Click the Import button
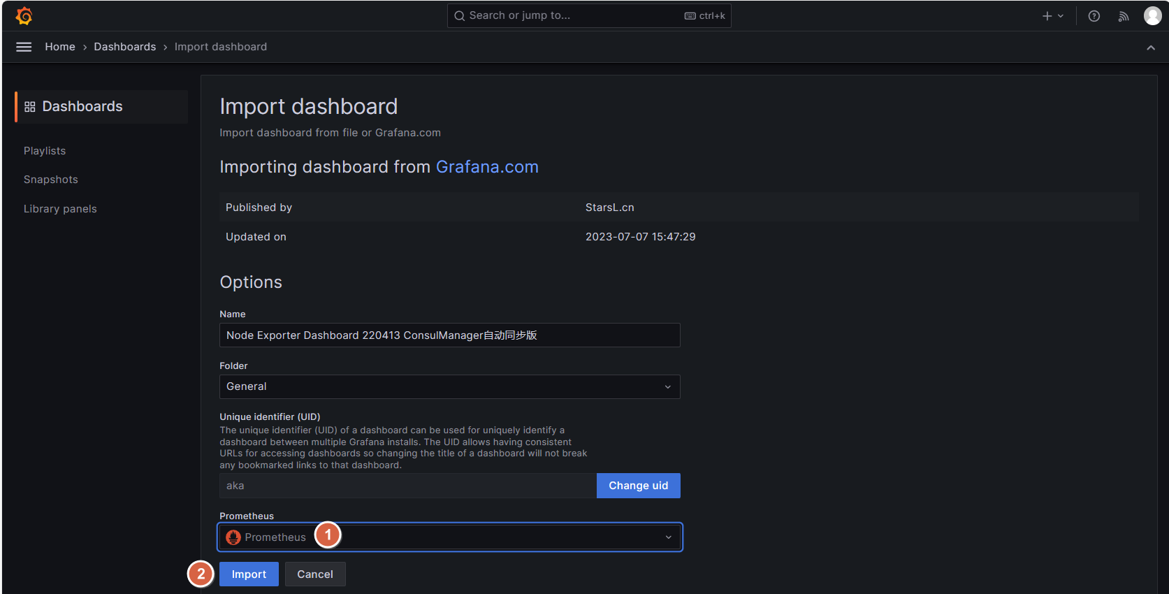The image size is (1169, 594). [x=249, y=574]
